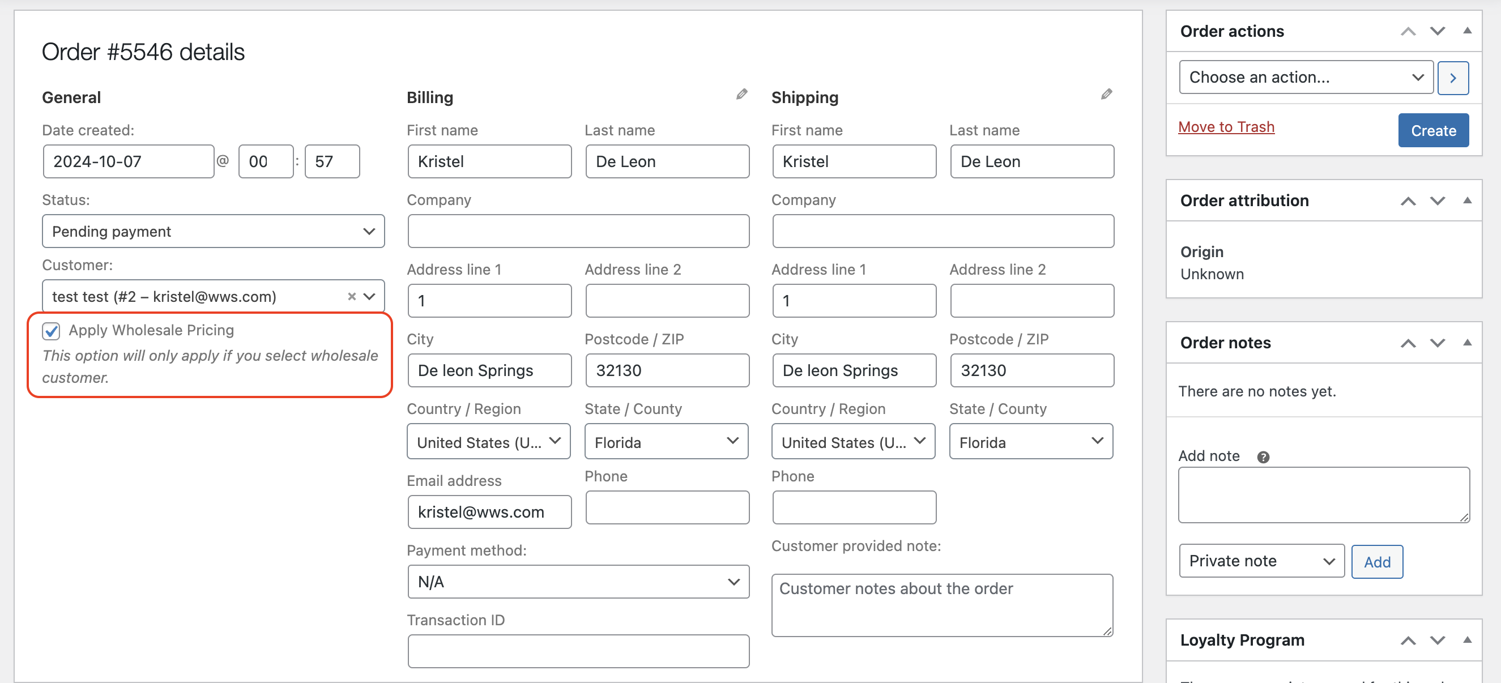Move Order attribution panel down
The width and height of the screenshot is (1501, 683).
1438,200
